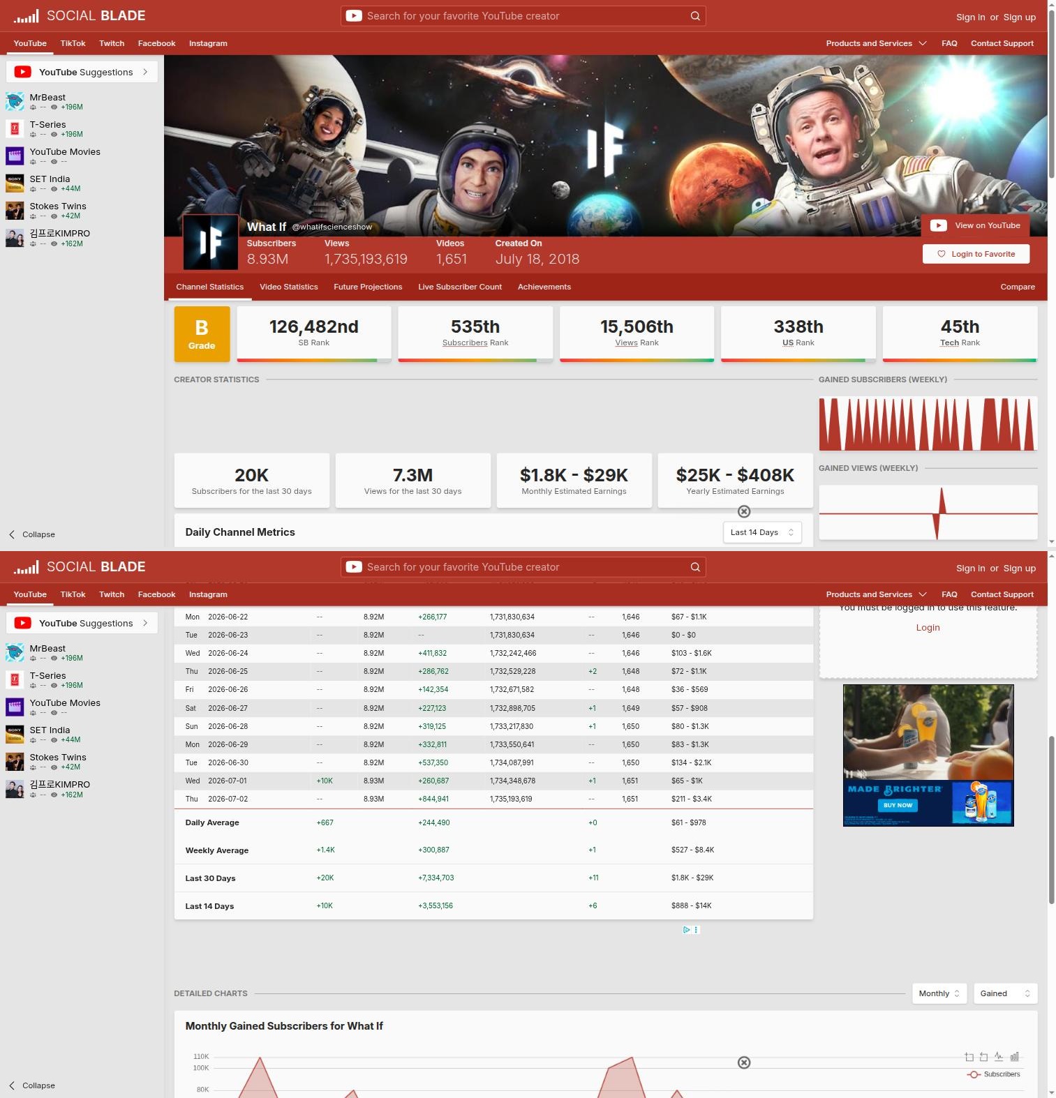Viewport: 1056px width, 1098px height.
Task: Toggle Subscribers series in chart legend
Action: tap(994, 1074)
